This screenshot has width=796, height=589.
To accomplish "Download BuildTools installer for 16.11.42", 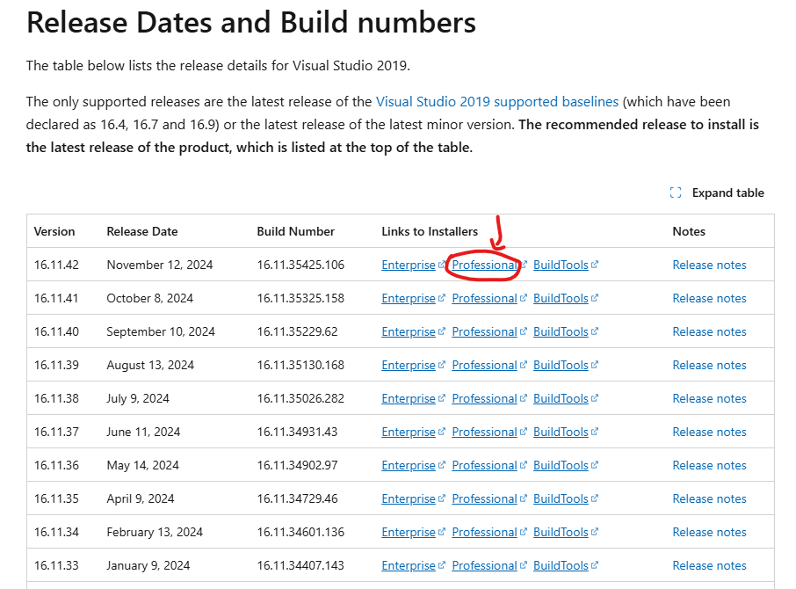I will [x=561, y=265].
